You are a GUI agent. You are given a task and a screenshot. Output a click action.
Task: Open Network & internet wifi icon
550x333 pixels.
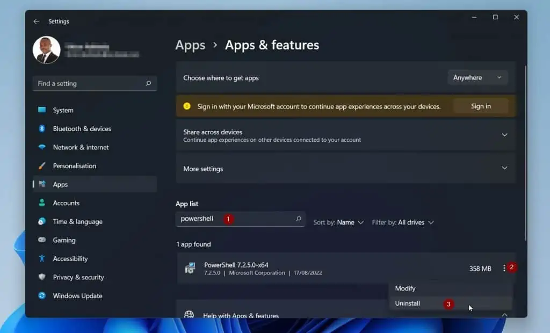point(42,147)
